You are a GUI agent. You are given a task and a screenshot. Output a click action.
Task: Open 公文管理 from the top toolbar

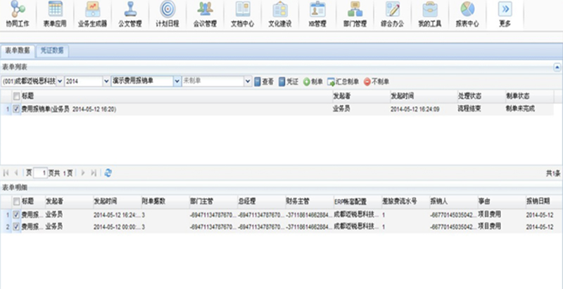coord(130,14)
